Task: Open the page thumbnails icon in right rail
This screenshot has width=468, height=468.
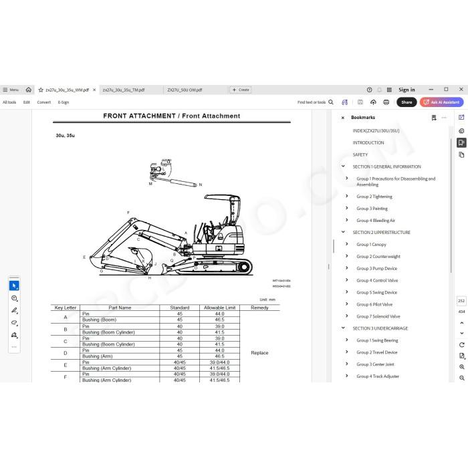Action: click(x=461, y=154)
